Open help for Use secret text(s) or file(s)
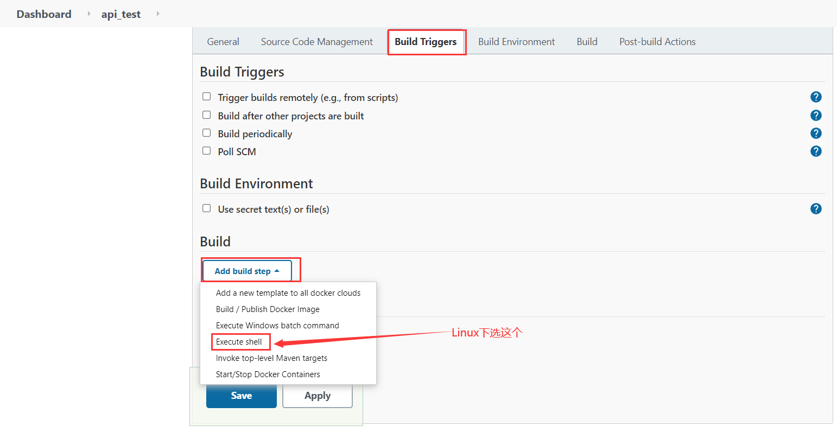The image size is (837, 445). point(816,209)
